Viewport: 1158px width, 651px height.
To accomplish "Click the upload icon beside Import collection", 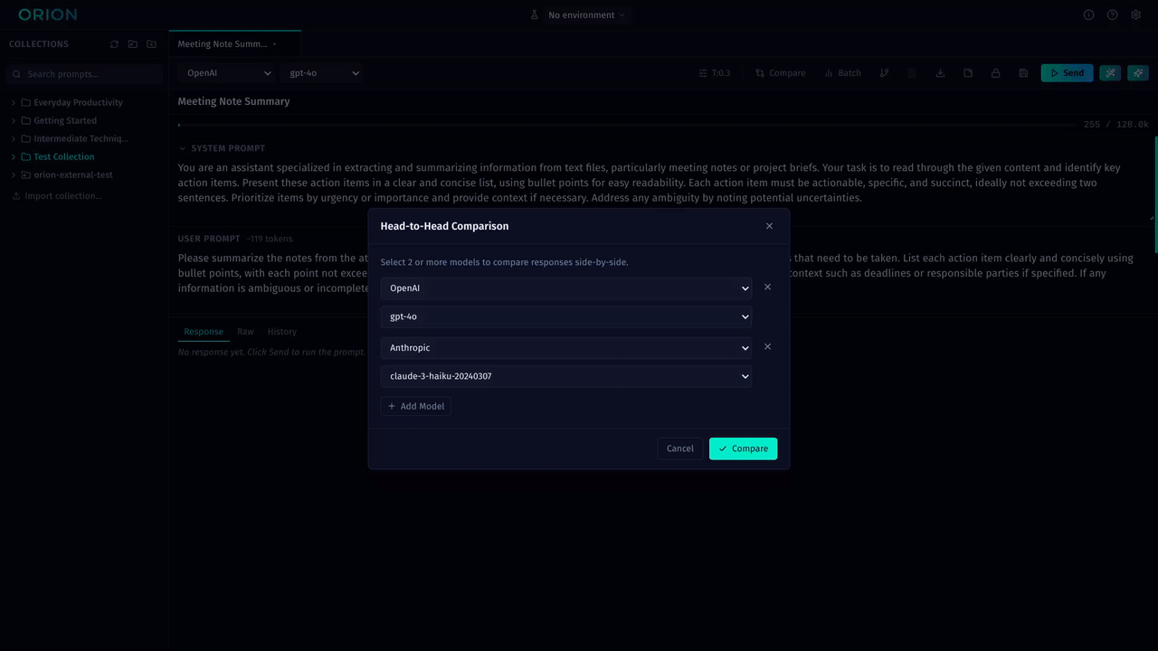I will [x=15, y=196].
